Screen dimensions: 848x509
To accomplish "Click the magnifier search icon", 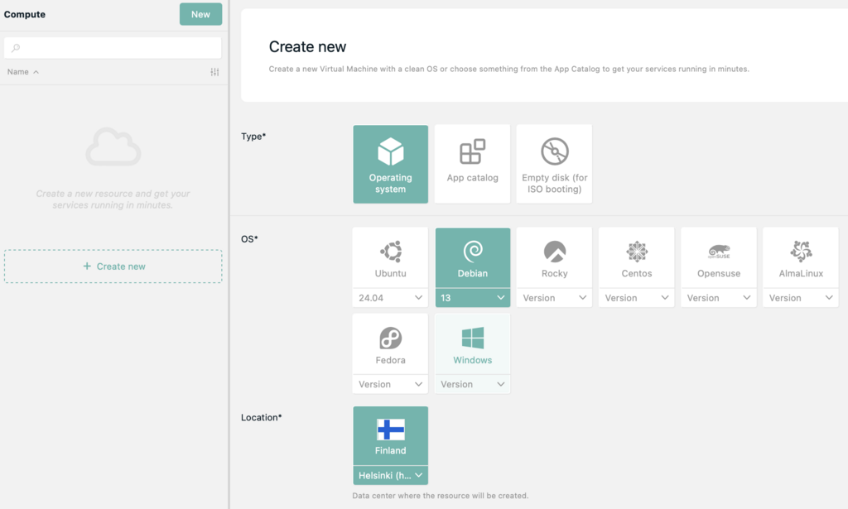I will click(x=16, y=48).
